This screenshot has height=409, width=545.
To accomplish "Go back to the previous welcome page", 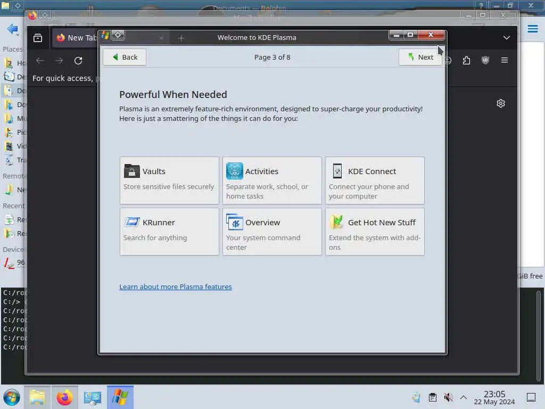I will tap(125, 57).
